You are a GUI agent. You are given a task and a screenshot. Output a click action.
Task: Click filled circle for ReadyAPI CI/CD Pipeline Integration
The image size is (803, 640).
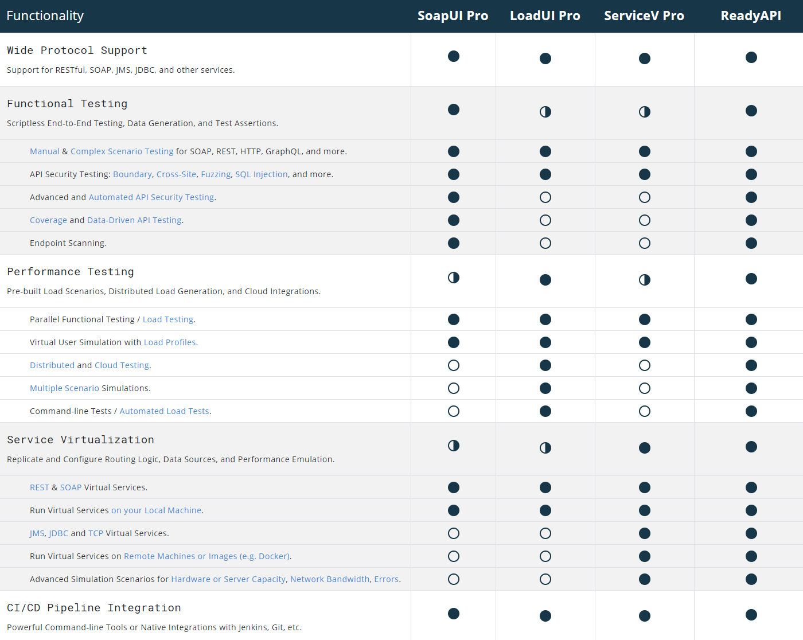[x=751, y=615]
